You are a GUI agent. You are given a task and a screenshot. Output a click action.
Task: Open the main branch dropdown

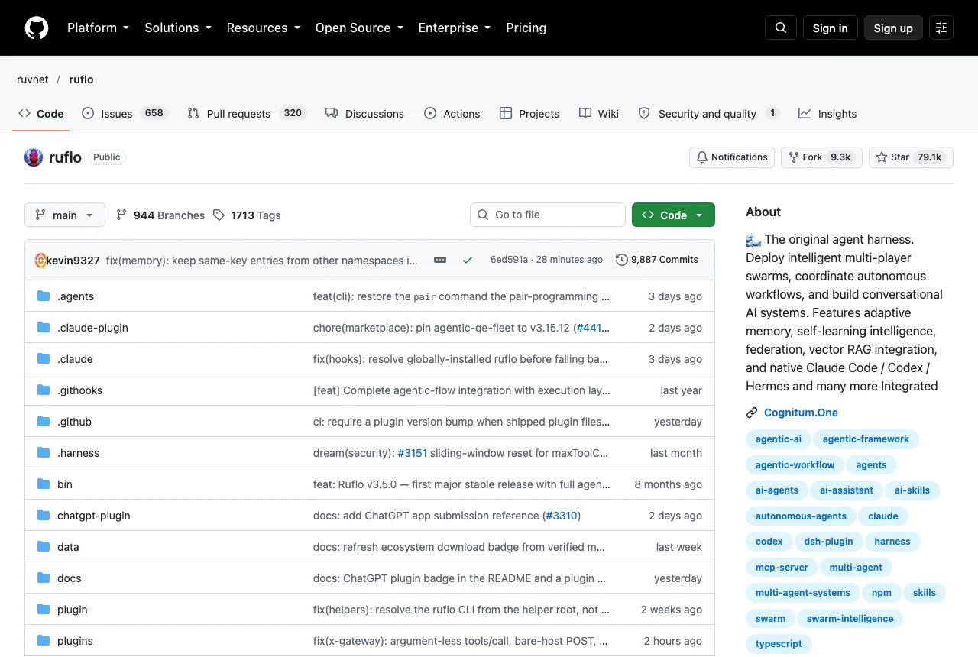[65, 215]
